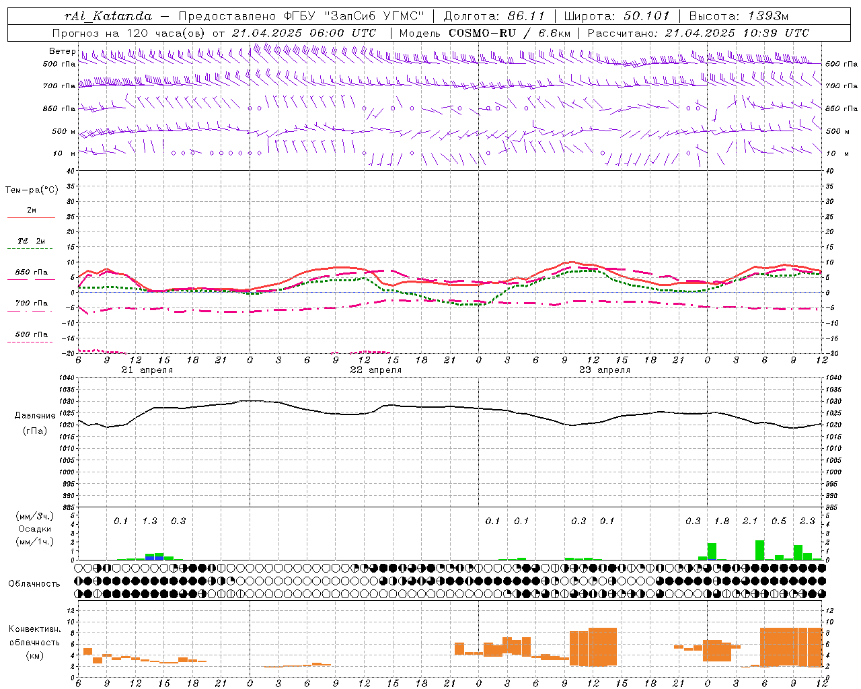Click the station name "rAl_Katanda" in the header
The image size is (861, 689).
coord(109,16)
